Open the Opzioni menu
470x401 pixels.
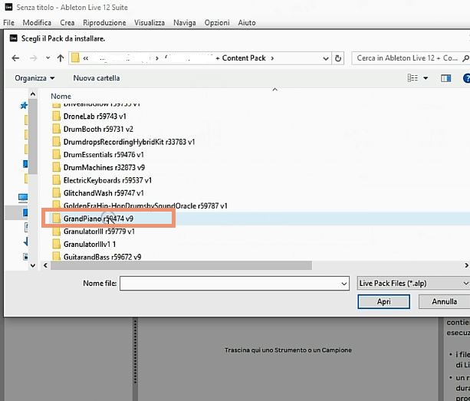click(x=217, y=23)
